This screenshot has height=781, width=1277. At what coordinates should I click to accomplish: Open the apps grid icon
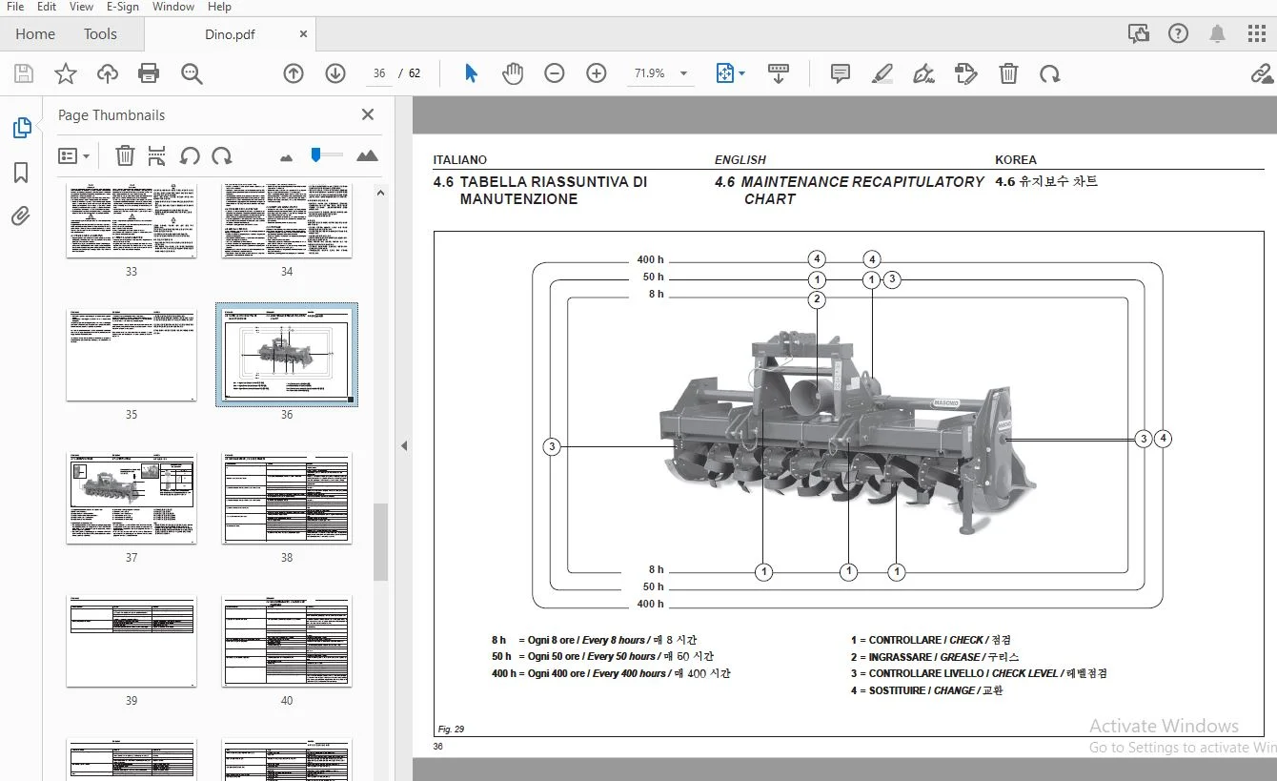pos(1257,33)
